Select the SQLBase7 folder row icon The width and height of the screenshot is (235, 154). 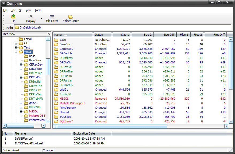tap(56, 121)
